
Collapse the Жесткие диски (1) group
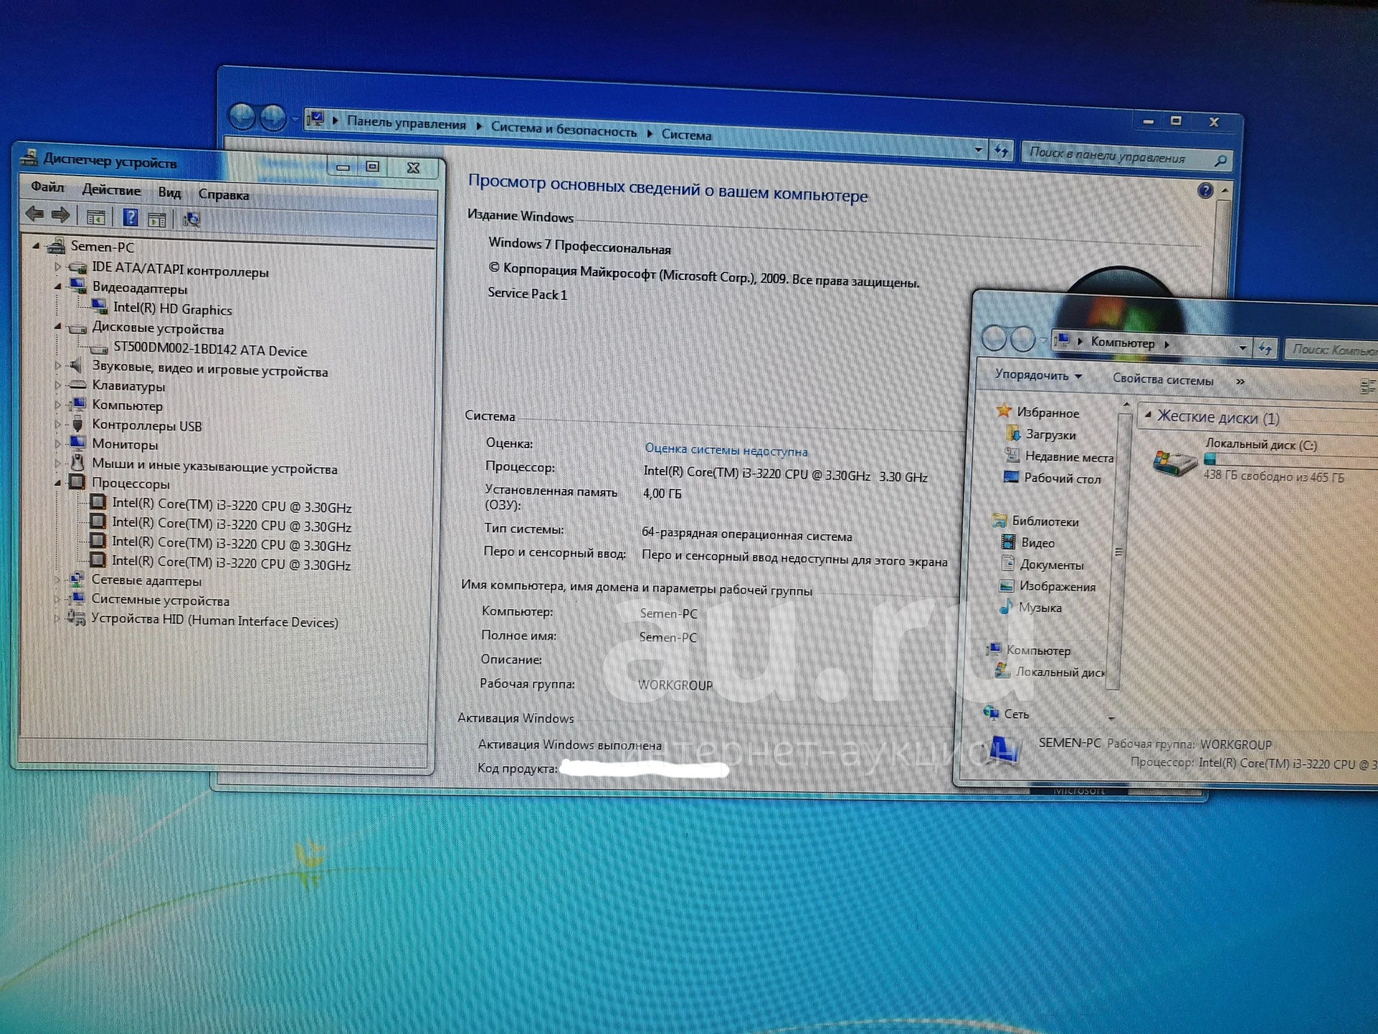click(1148, 415)
